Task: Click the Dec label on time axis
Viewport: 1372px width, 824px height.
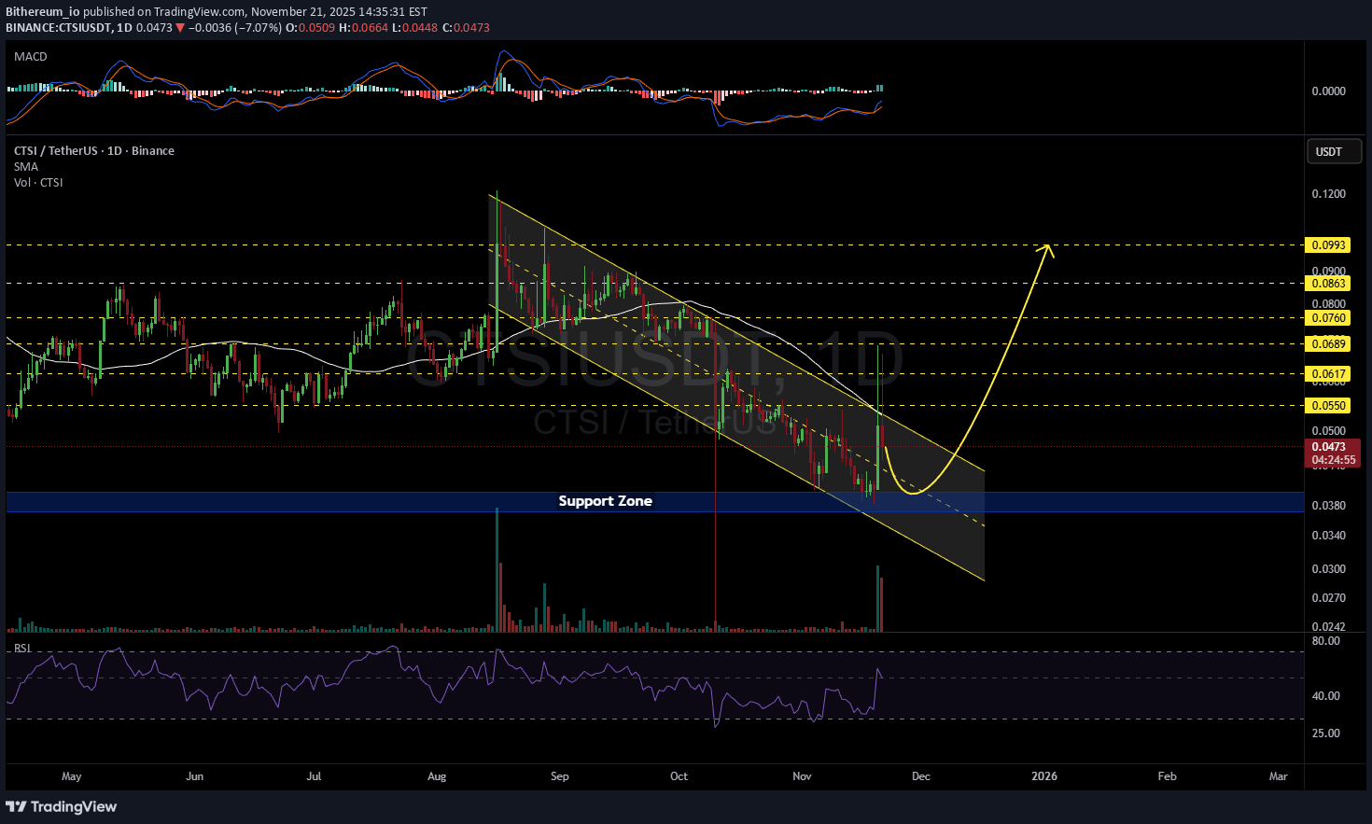Action: click(920, 776)
